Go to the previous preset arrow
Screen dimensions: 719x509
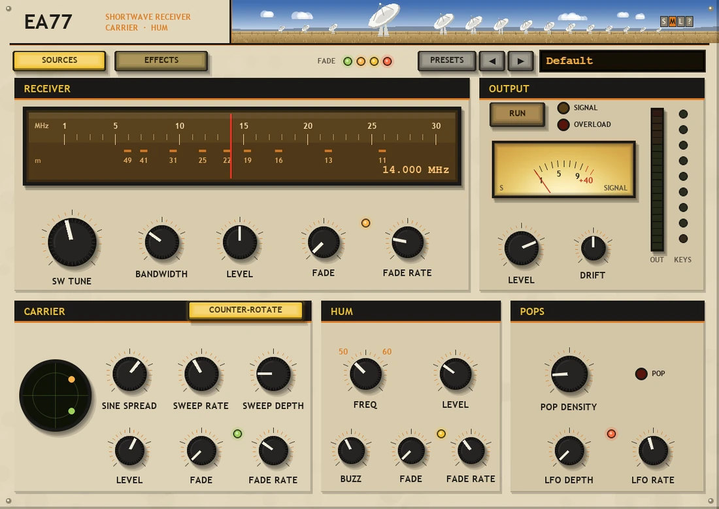click(x=492, y=61)
